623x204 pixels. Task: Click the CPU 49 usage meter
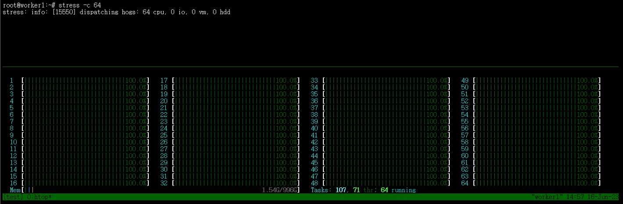click(x=537, y=81)
